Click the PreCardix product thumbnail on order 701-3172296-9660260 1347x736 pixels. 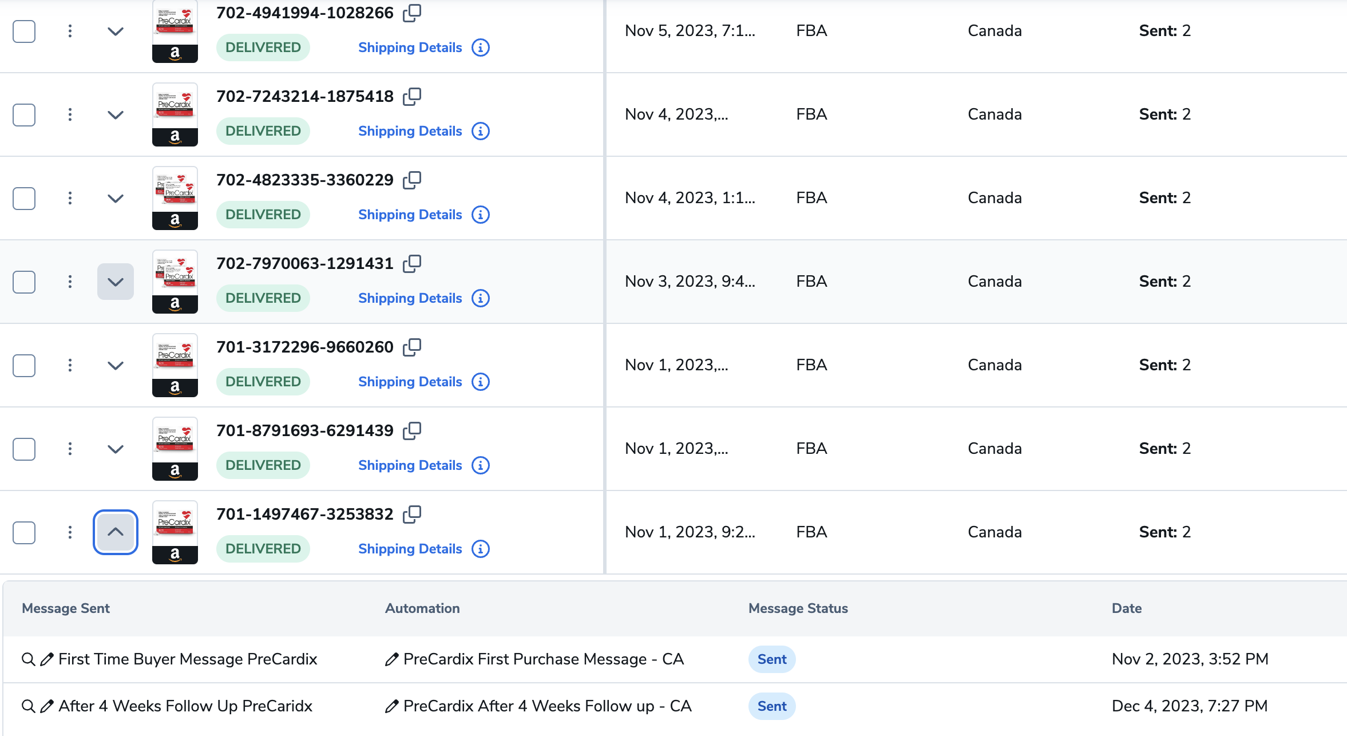(x=175, y=365)
